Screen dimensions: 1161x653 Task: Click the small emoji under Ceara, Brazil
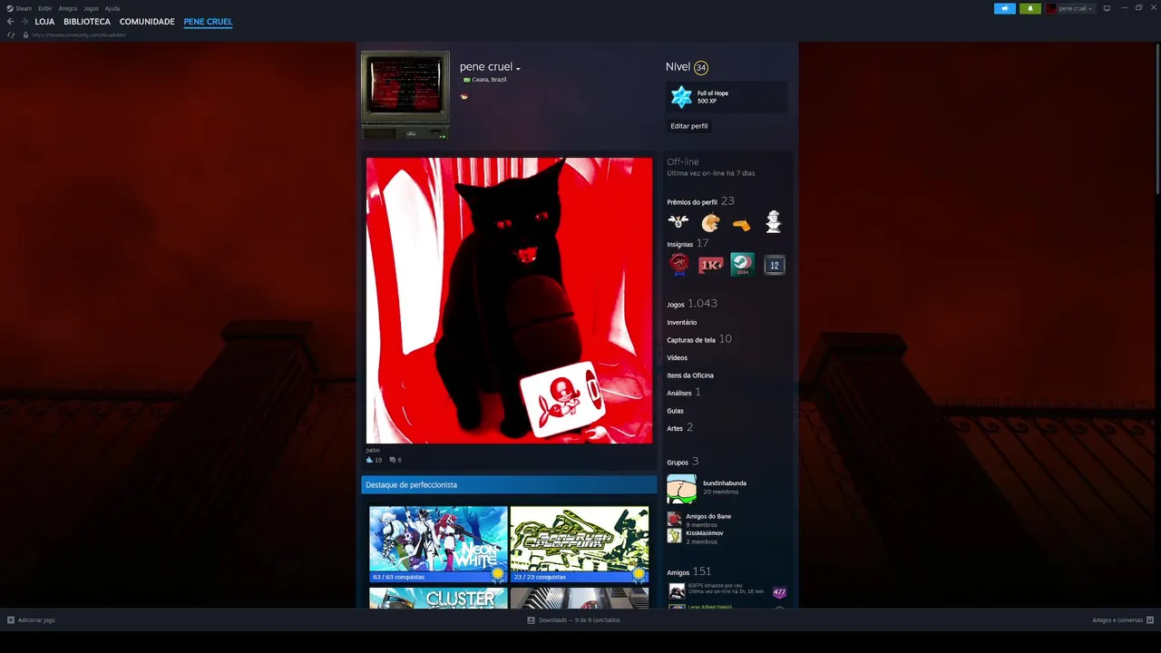coord(464,95)
